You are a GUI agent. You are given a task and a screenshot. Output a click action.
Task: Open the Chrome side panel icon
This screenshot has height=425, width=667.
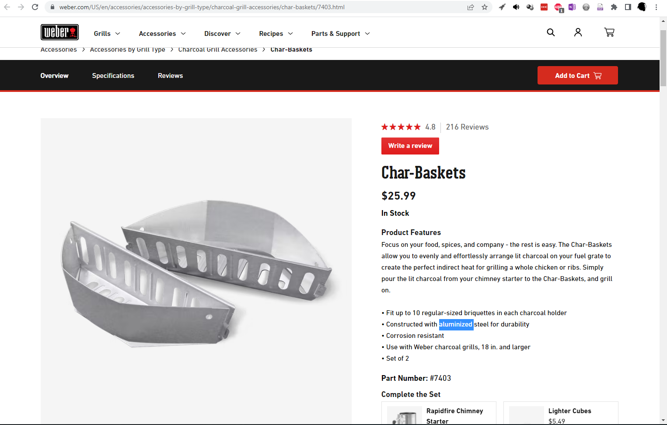tap(628, 7)
